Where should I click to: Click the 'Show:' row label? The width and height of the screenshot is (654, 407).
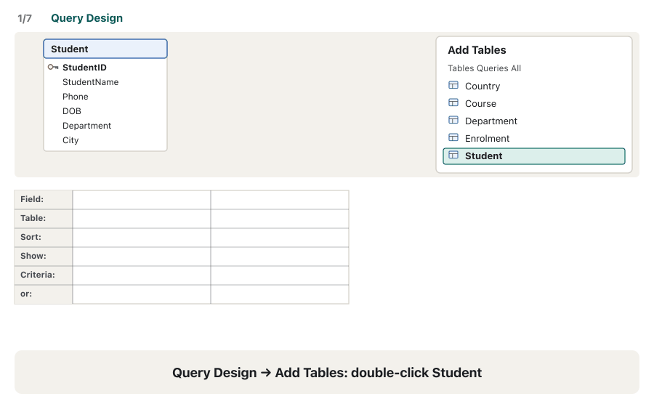coord(33,256)
